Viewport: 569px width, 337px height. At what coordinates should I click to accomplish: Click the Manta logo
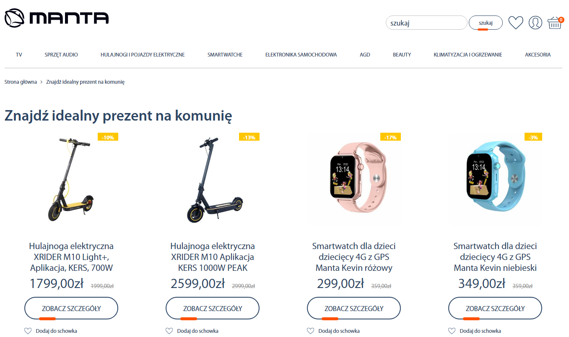[x=57, y=18]
